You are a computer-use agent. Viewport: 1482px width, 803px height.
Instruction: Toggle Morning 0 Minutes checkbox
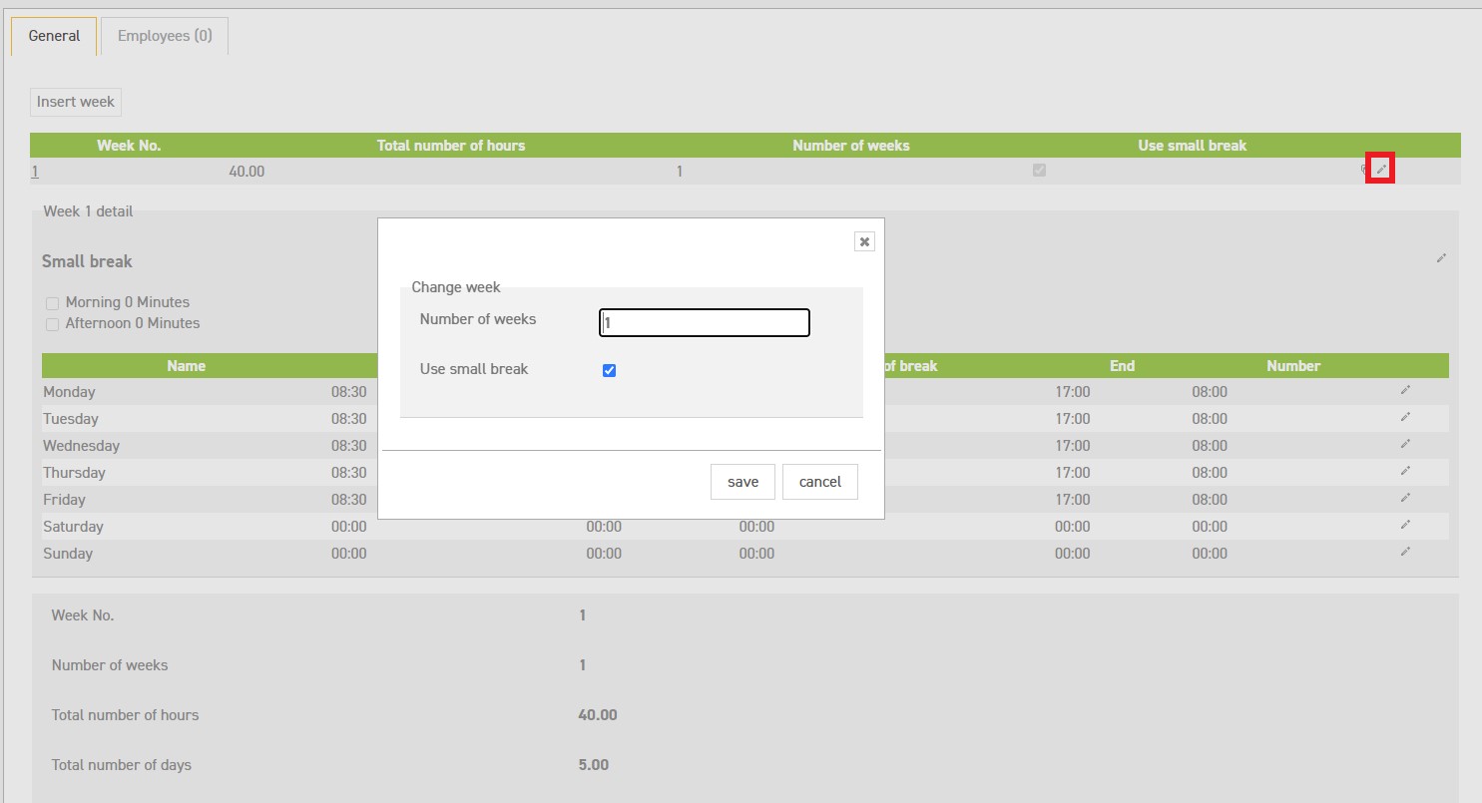pyautogui.click(x=52, y=302)
